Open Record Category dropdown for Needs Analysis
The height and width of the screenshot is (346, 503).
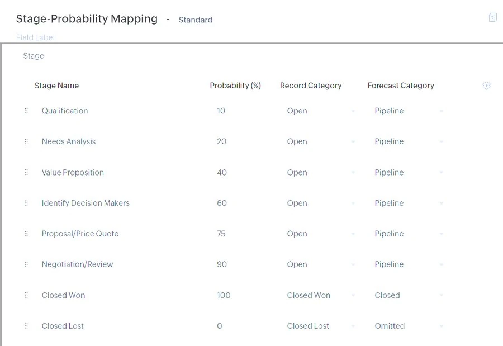click(321, 141)
